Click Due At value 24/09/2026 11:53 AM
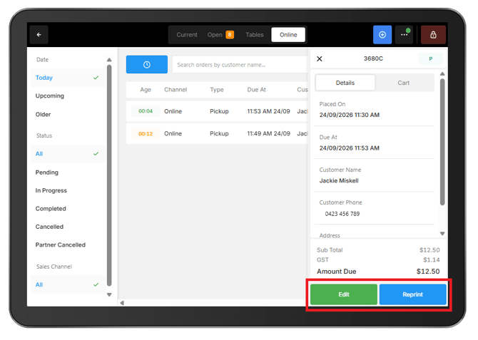Screen dimensions: 478x340 (350, 148)
